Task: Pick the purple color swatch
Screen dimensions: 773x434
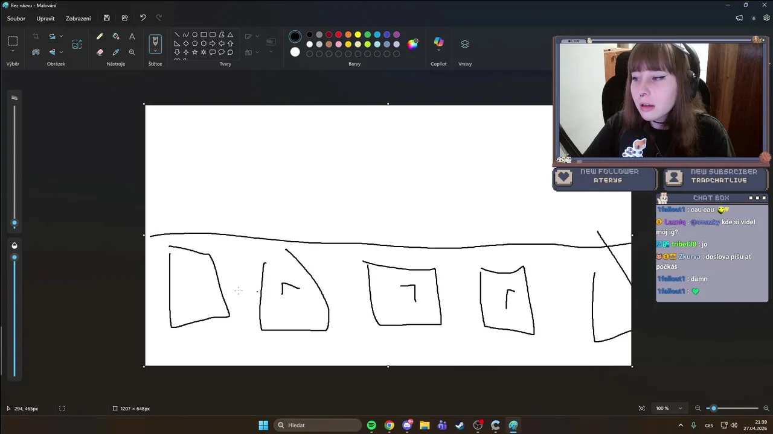Action: point(397,34)
